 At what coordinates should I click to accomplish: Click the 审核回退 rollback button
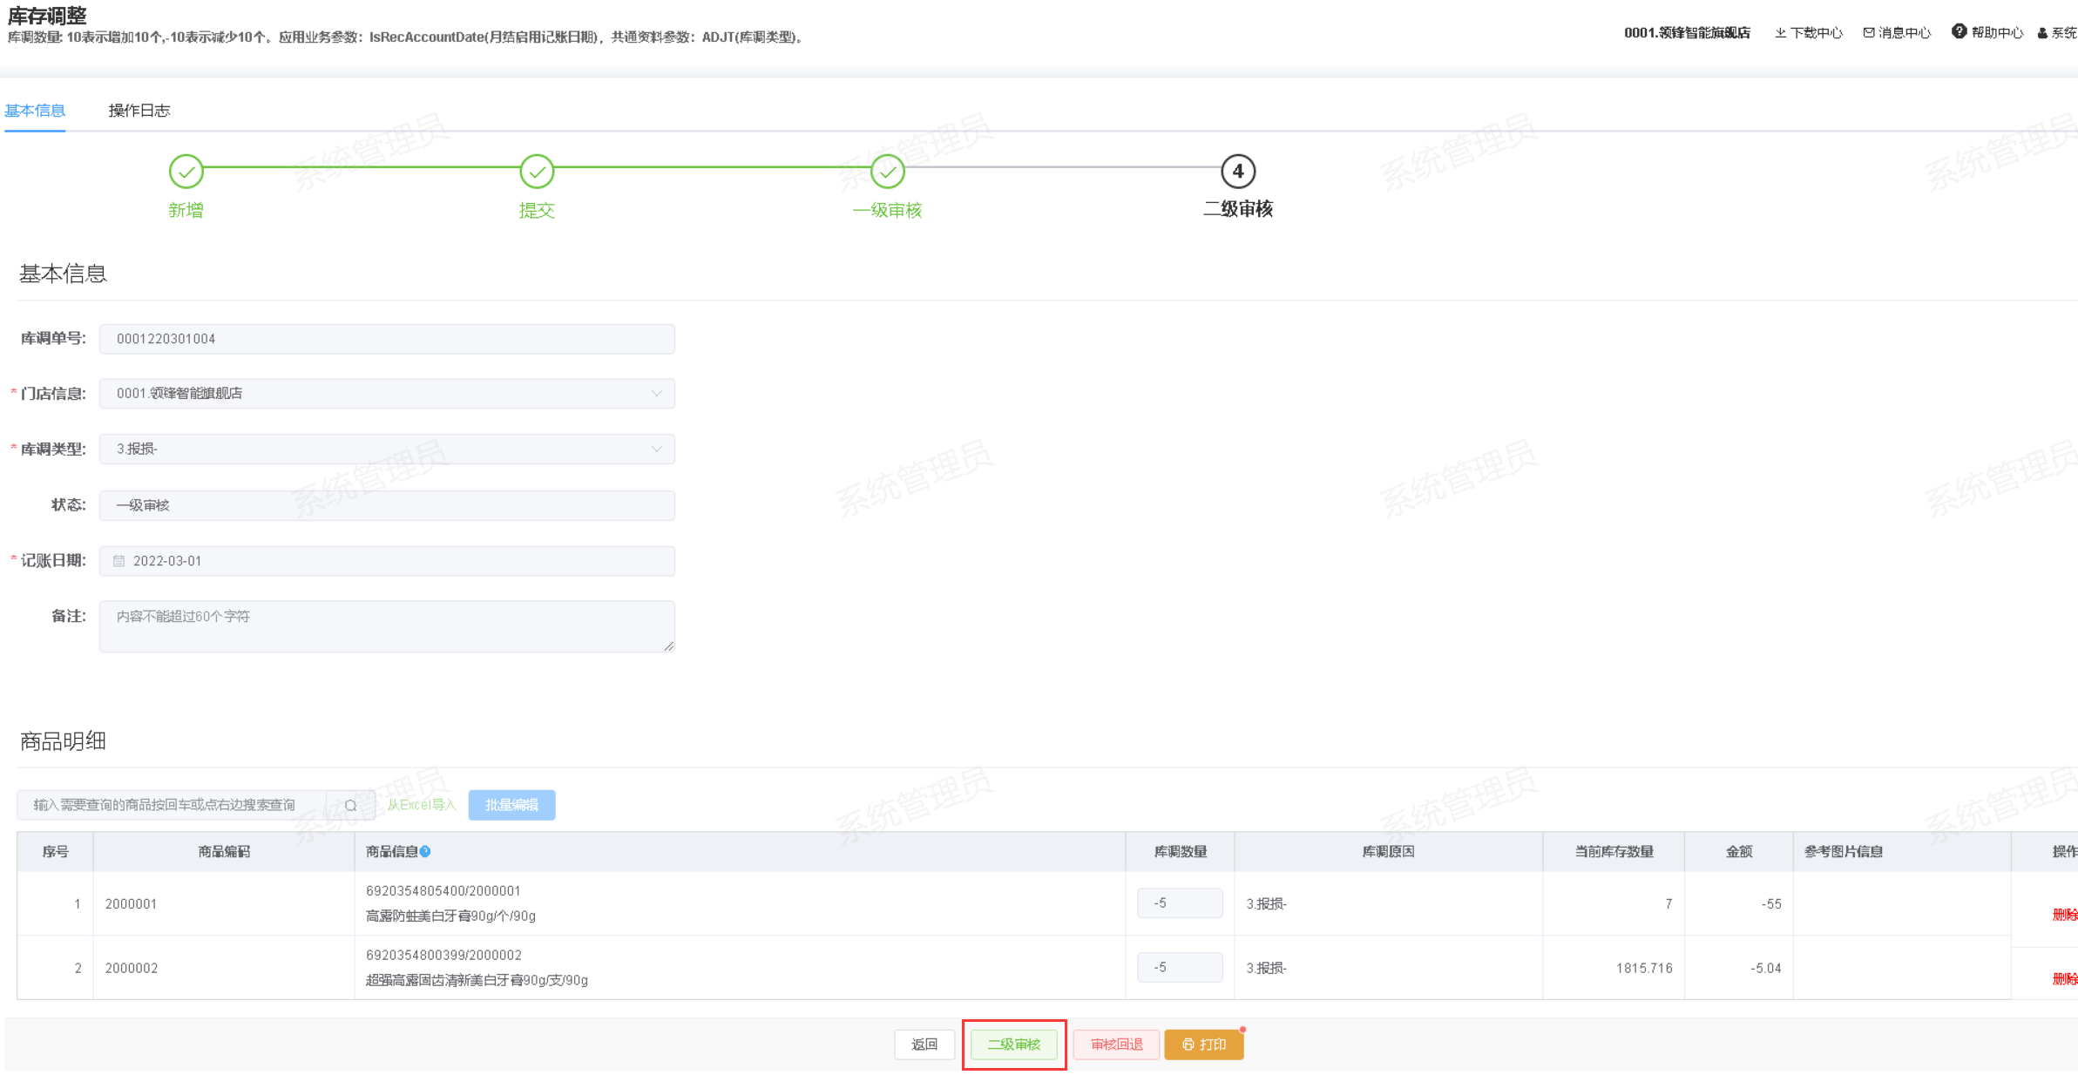point(1116,1044)
